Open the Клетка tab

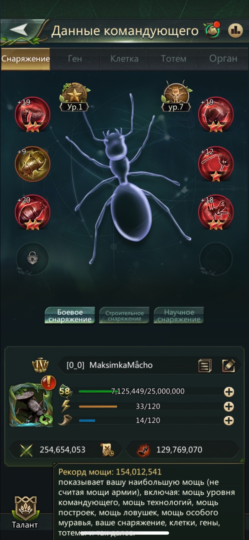point(124,59)
